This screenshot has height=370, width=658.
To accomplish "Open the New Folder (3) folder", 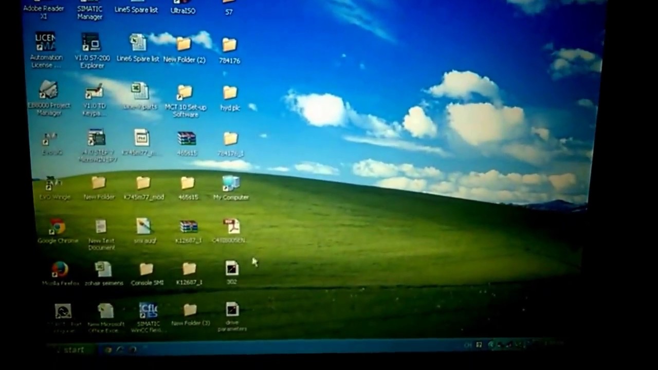I will tap(190, 315).
